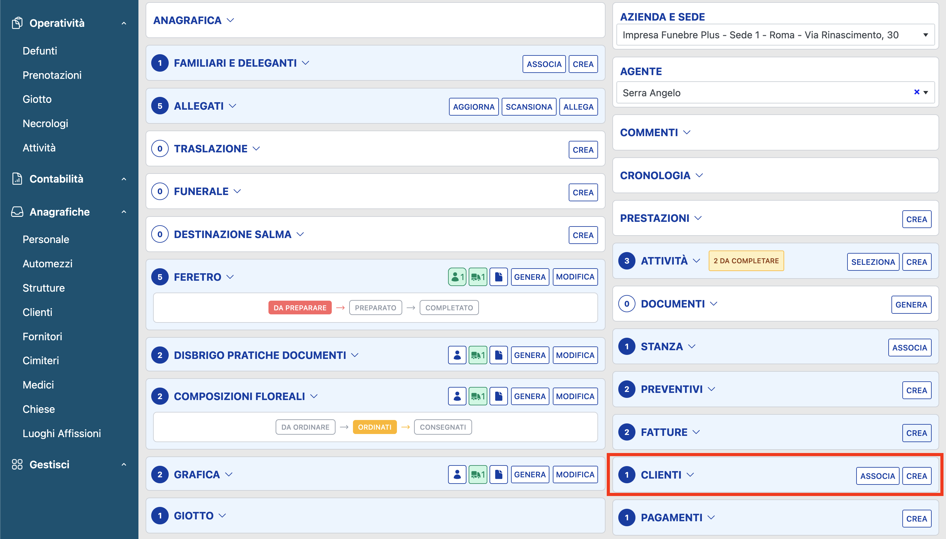The height and width of the screenshot is (539, 946).
Task: Open the Azienda e Sede dropdown
Action: (x=775, y=35)
